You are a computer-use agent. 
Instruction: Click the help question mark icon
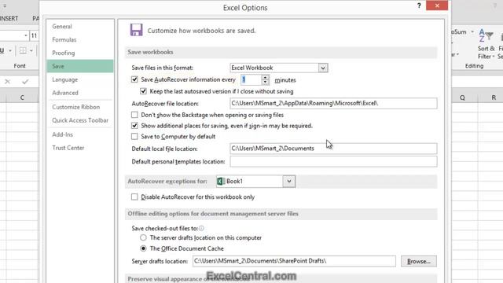pos(419,6)
